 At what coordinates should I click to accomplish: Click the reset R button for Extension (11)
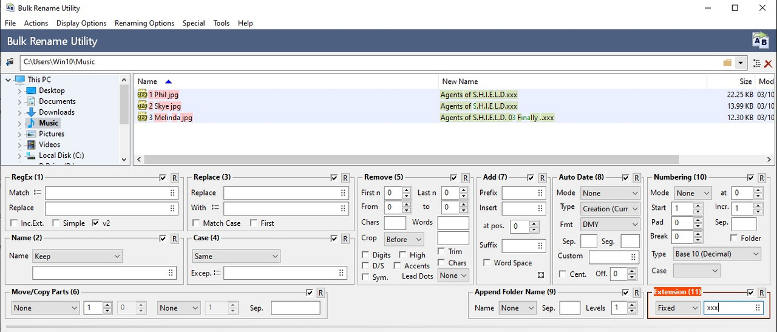761,293
